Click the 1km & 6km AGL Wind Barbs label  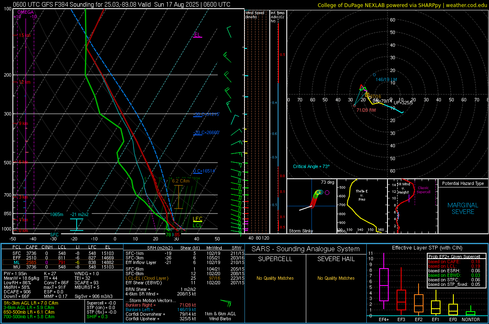(x=220, y=316)
